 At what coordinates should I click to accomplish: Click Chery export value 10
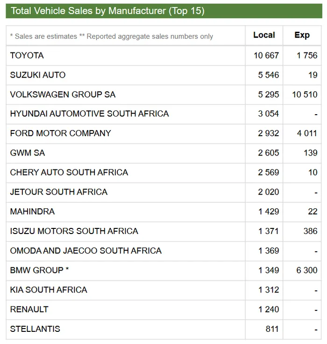(313, 172)
